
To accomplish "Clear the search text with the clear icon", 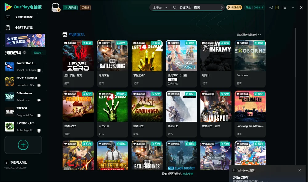I will [x=221, y=7].
